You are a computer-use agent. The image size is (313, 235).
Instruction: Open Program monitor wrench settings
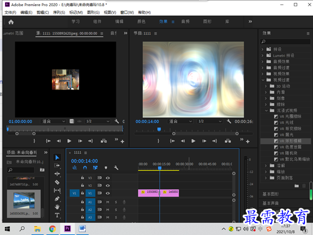(229, 121)
